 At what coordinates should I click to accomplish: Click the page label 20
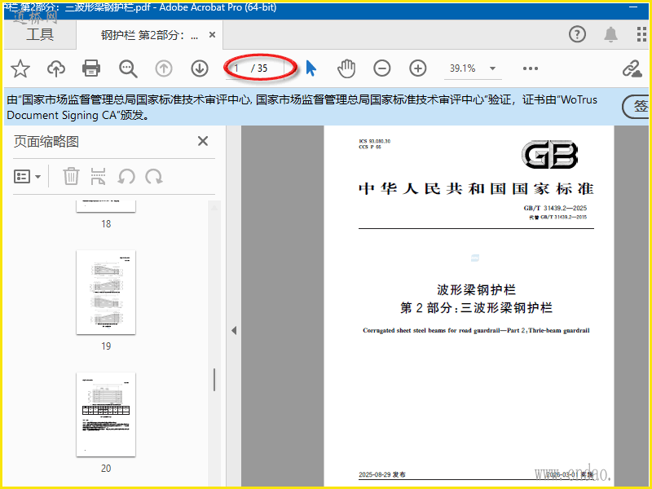click(x=106, y=468)
